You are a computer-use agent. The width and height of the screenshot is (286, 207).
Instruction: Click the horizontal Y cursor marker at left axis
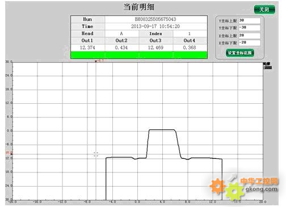coord(12,154)
